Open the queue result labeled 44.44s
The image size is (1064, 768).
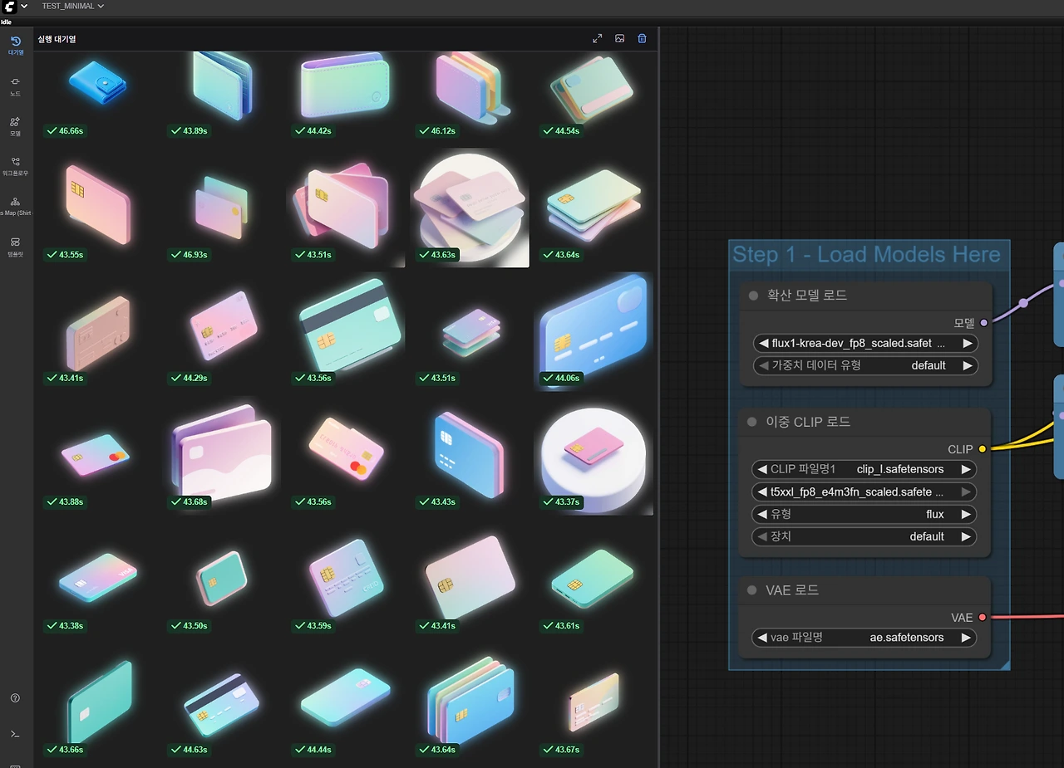pyautogui.click(x=345, y=702)
